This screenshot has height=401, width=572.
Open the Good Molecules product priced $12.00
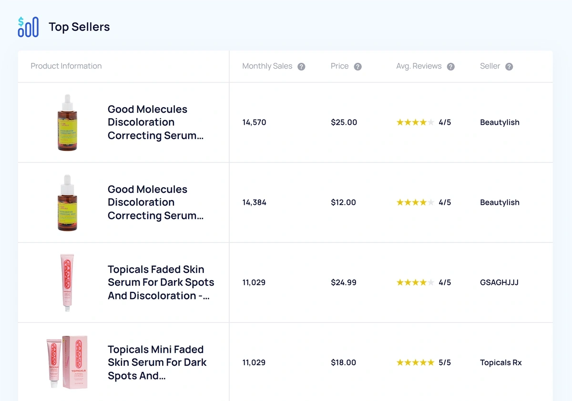pyautogui.click(x=155, y=202)
